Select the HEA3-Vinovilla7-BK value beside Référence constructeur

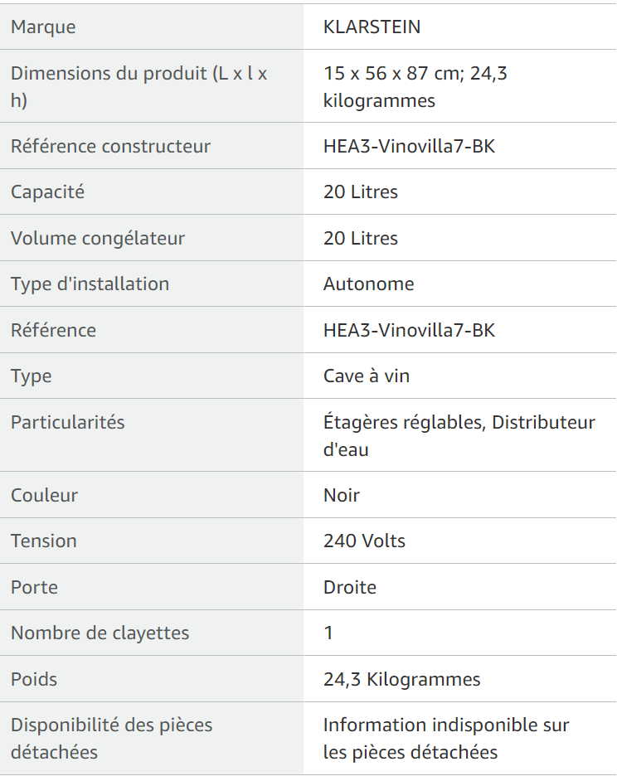coord(409,147)
